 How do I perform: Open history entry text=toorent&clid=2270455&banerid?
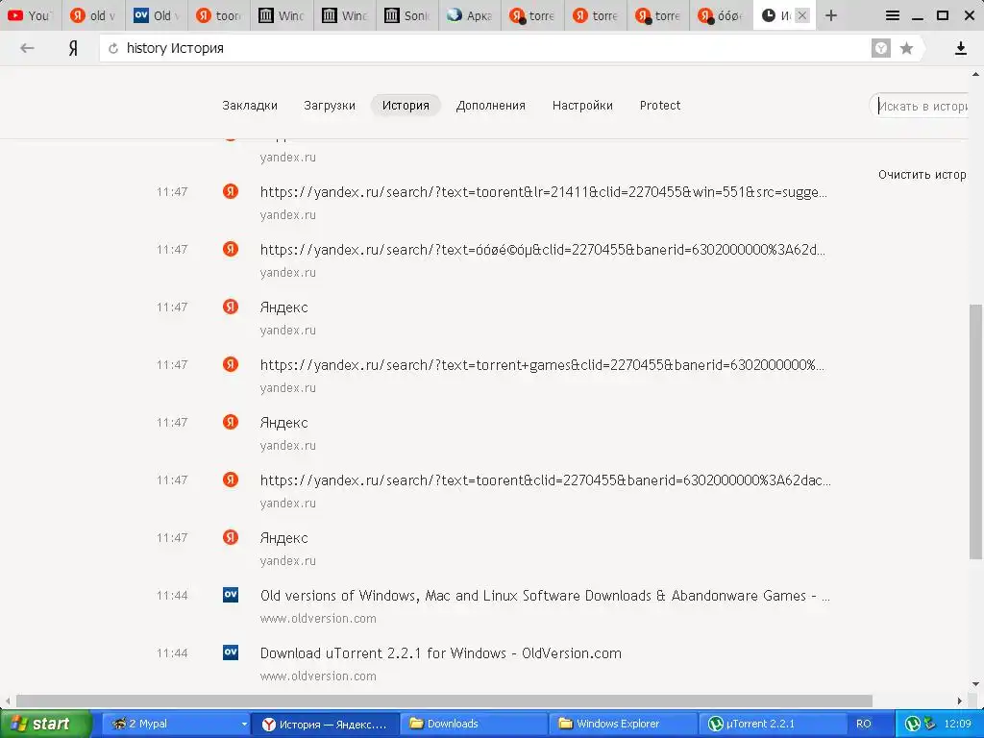coord(546,480)
